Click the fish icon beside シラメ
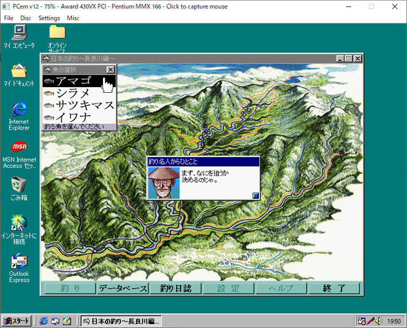This screenshot has width=407, height=328. pos(49,93)
